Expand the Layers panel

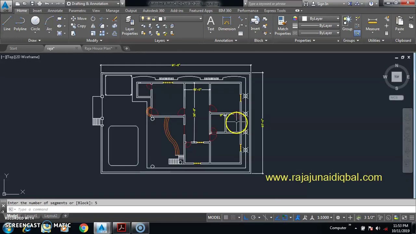pyautogui.click(x=162, y=40)
